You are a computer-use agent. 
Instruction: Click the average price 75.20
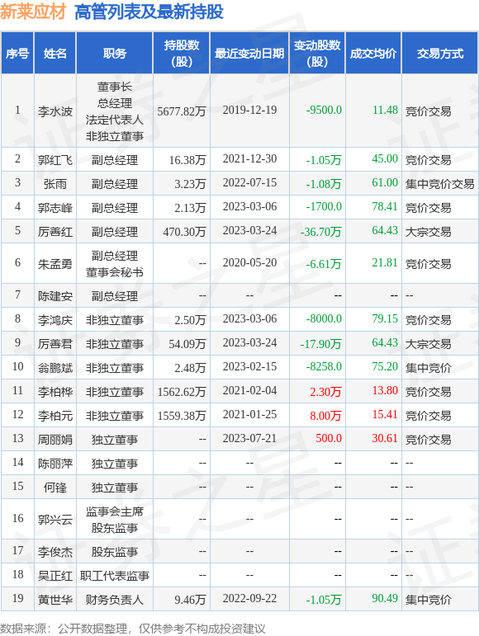[x=385, y=367]
